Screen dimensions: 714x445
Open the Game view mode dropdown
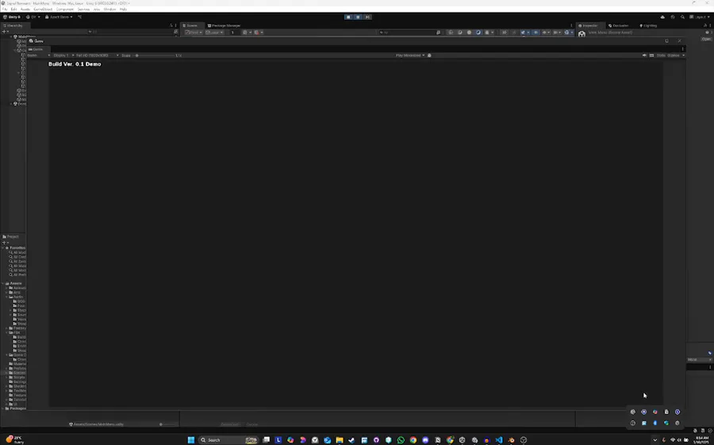(x=38, y=55)
